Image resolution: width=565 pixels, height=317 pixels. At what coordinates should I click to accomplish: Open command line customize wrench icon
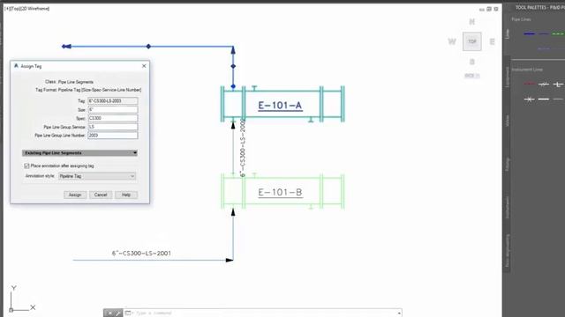point(117,313)
